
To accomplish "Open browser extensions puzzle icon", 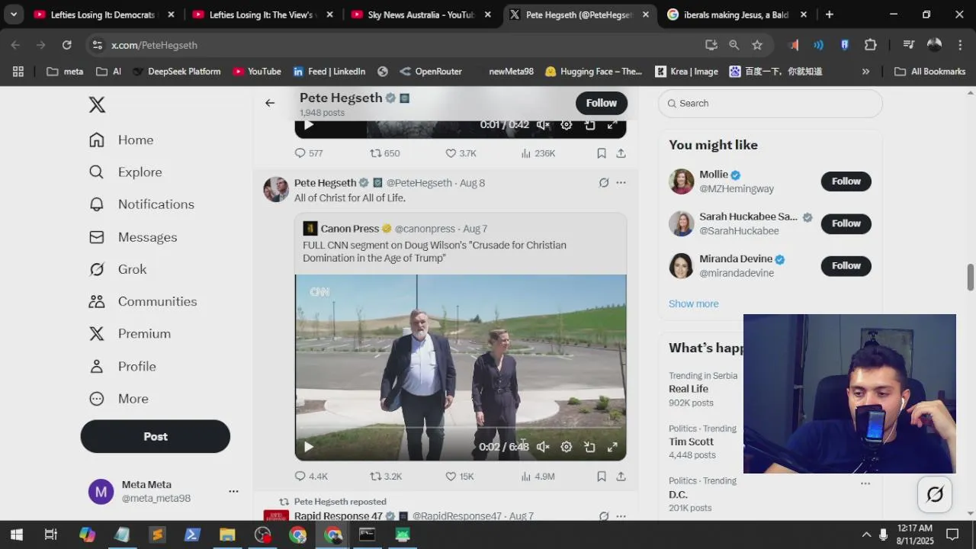I will (871, 45).
